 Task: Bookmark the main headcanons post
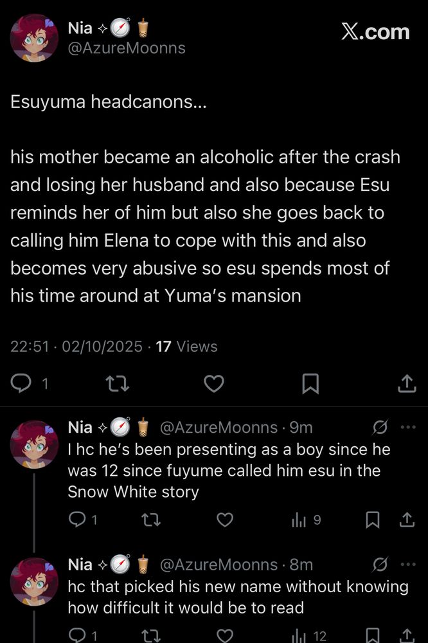pos(310,384)
